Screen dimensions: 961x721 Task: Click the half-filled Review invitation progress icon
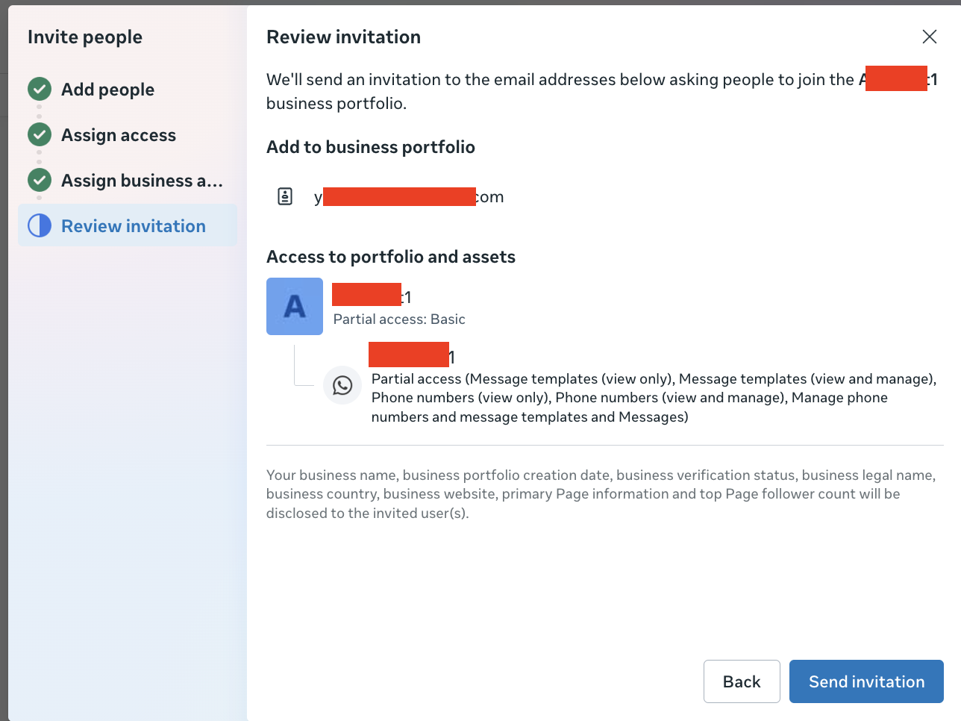coord(39,225)
